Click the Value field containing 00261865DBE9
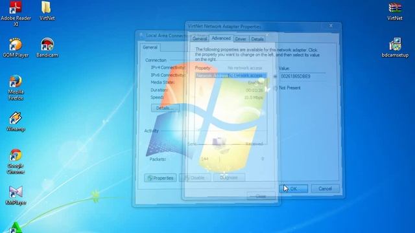Image resolution: width=415 pixels, height=233 pixels. coord(303,76)
